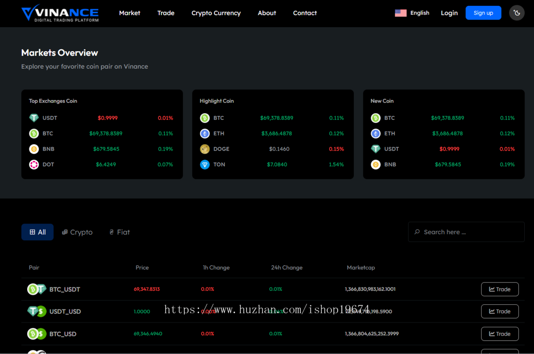Click the Search here input field
534x354 pixels.
tap(466, 232)
